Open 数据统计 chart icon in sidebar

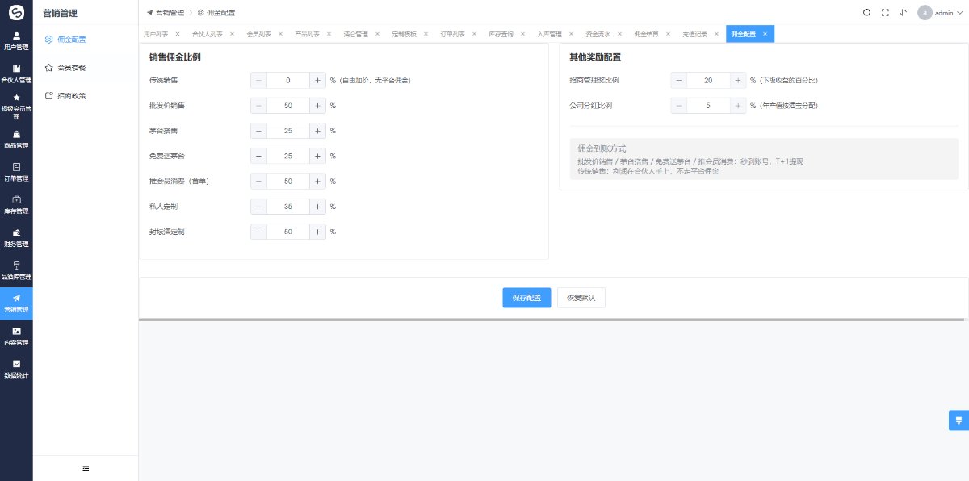click(x=16, y=363)
